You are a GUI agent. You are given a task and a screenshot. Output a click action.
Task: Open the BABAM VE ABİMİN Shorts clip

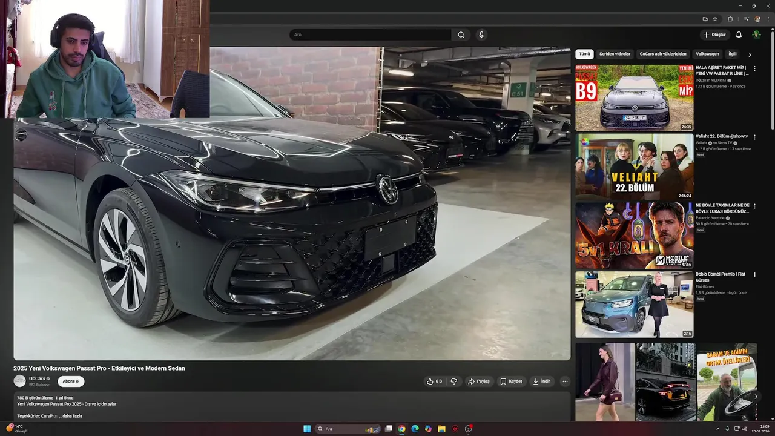tap(727, 382)
